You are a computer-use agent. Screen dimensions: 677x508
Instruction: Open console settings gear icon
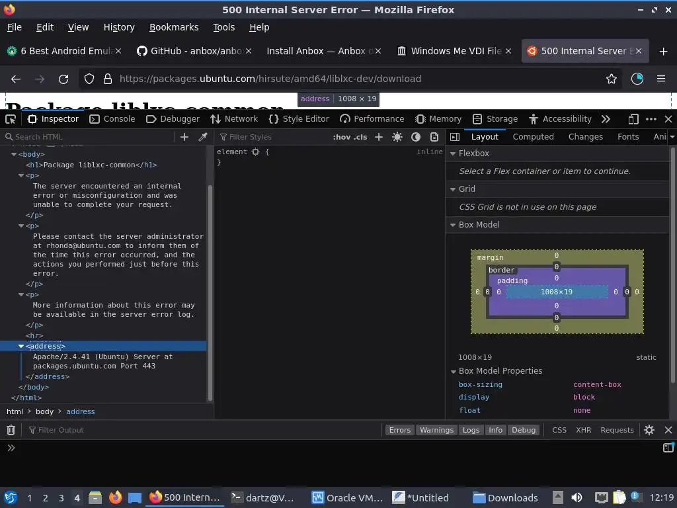click(649, 430)
